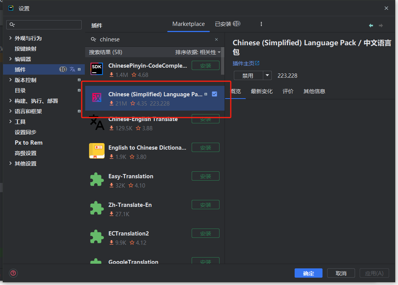Install the ECTranslation2 plugin
This screenshot has width=398, height=285.
(205, 233)
